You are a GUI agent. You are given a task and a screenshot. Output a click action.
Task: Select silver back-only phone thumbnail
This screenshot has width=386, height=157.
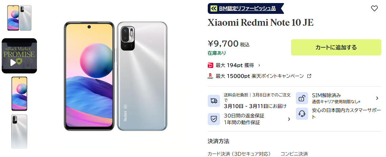coord(19,131)
